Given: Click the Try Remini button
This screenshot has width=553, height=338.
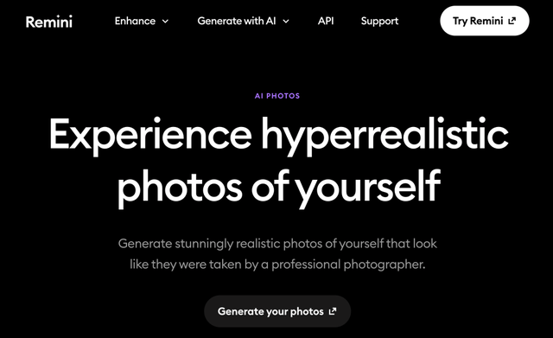Looking at the screenshot, I should [x=484, y=21].
